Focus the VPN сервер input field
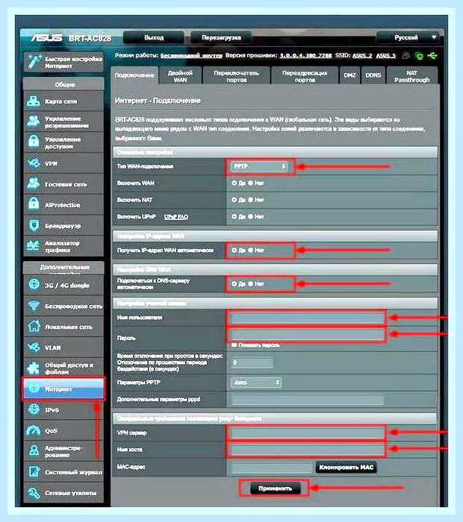The height and width of the screenshot is (522, 463). pos(306,433)
